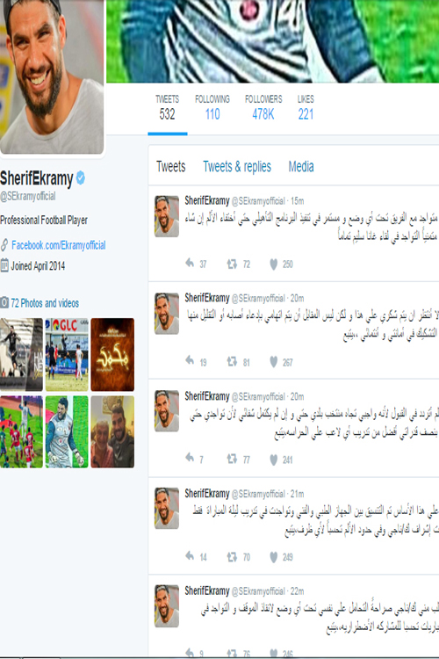Open the Following 110 count

coord(212,107)
